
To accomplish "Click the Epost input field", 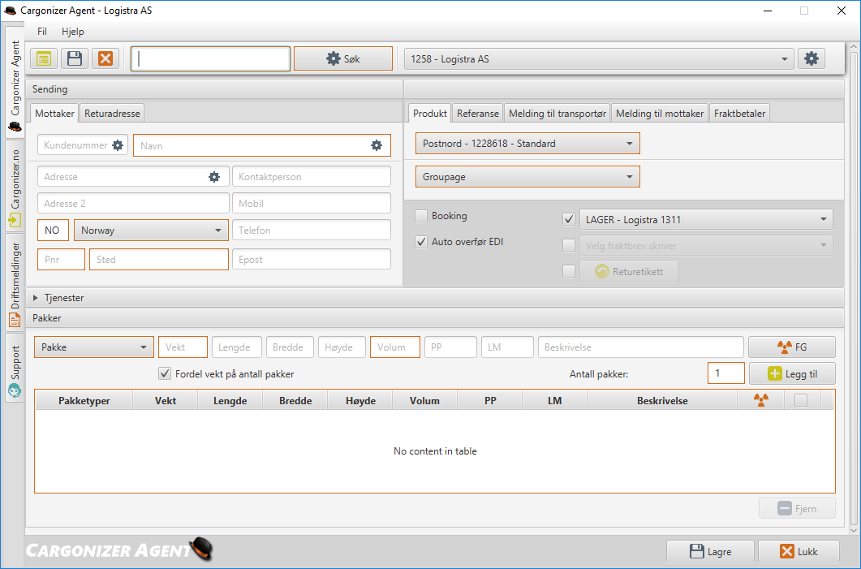I will (x=312, y=259).
